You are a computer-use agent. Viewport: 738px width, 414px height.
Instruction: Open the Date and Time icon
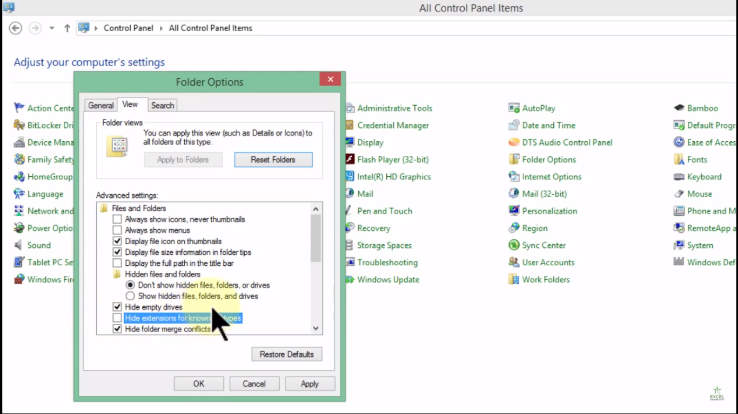(x=542, y=125)
